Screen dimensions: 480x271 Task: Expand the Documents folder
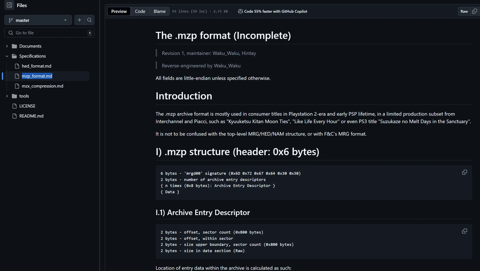pyautogui.click(x=7, y=46)
